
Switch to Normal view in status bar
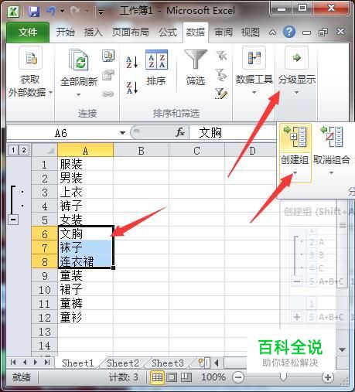(x=157, y=377)
